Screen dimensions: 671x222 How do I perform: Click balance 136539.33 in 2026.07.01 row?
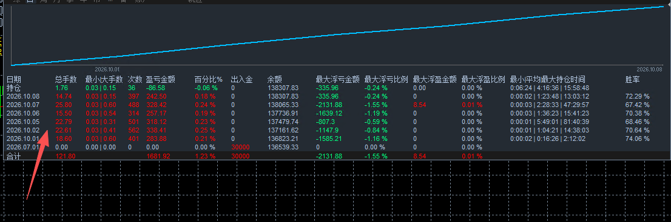283,147
